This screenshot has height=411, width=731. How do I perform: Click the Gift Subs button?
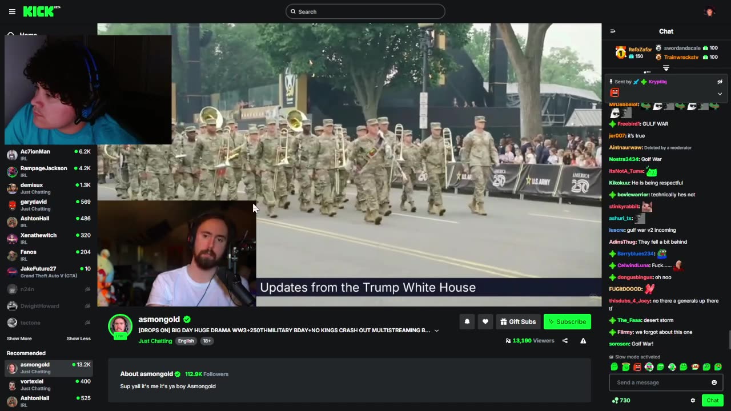pos(518,322)
